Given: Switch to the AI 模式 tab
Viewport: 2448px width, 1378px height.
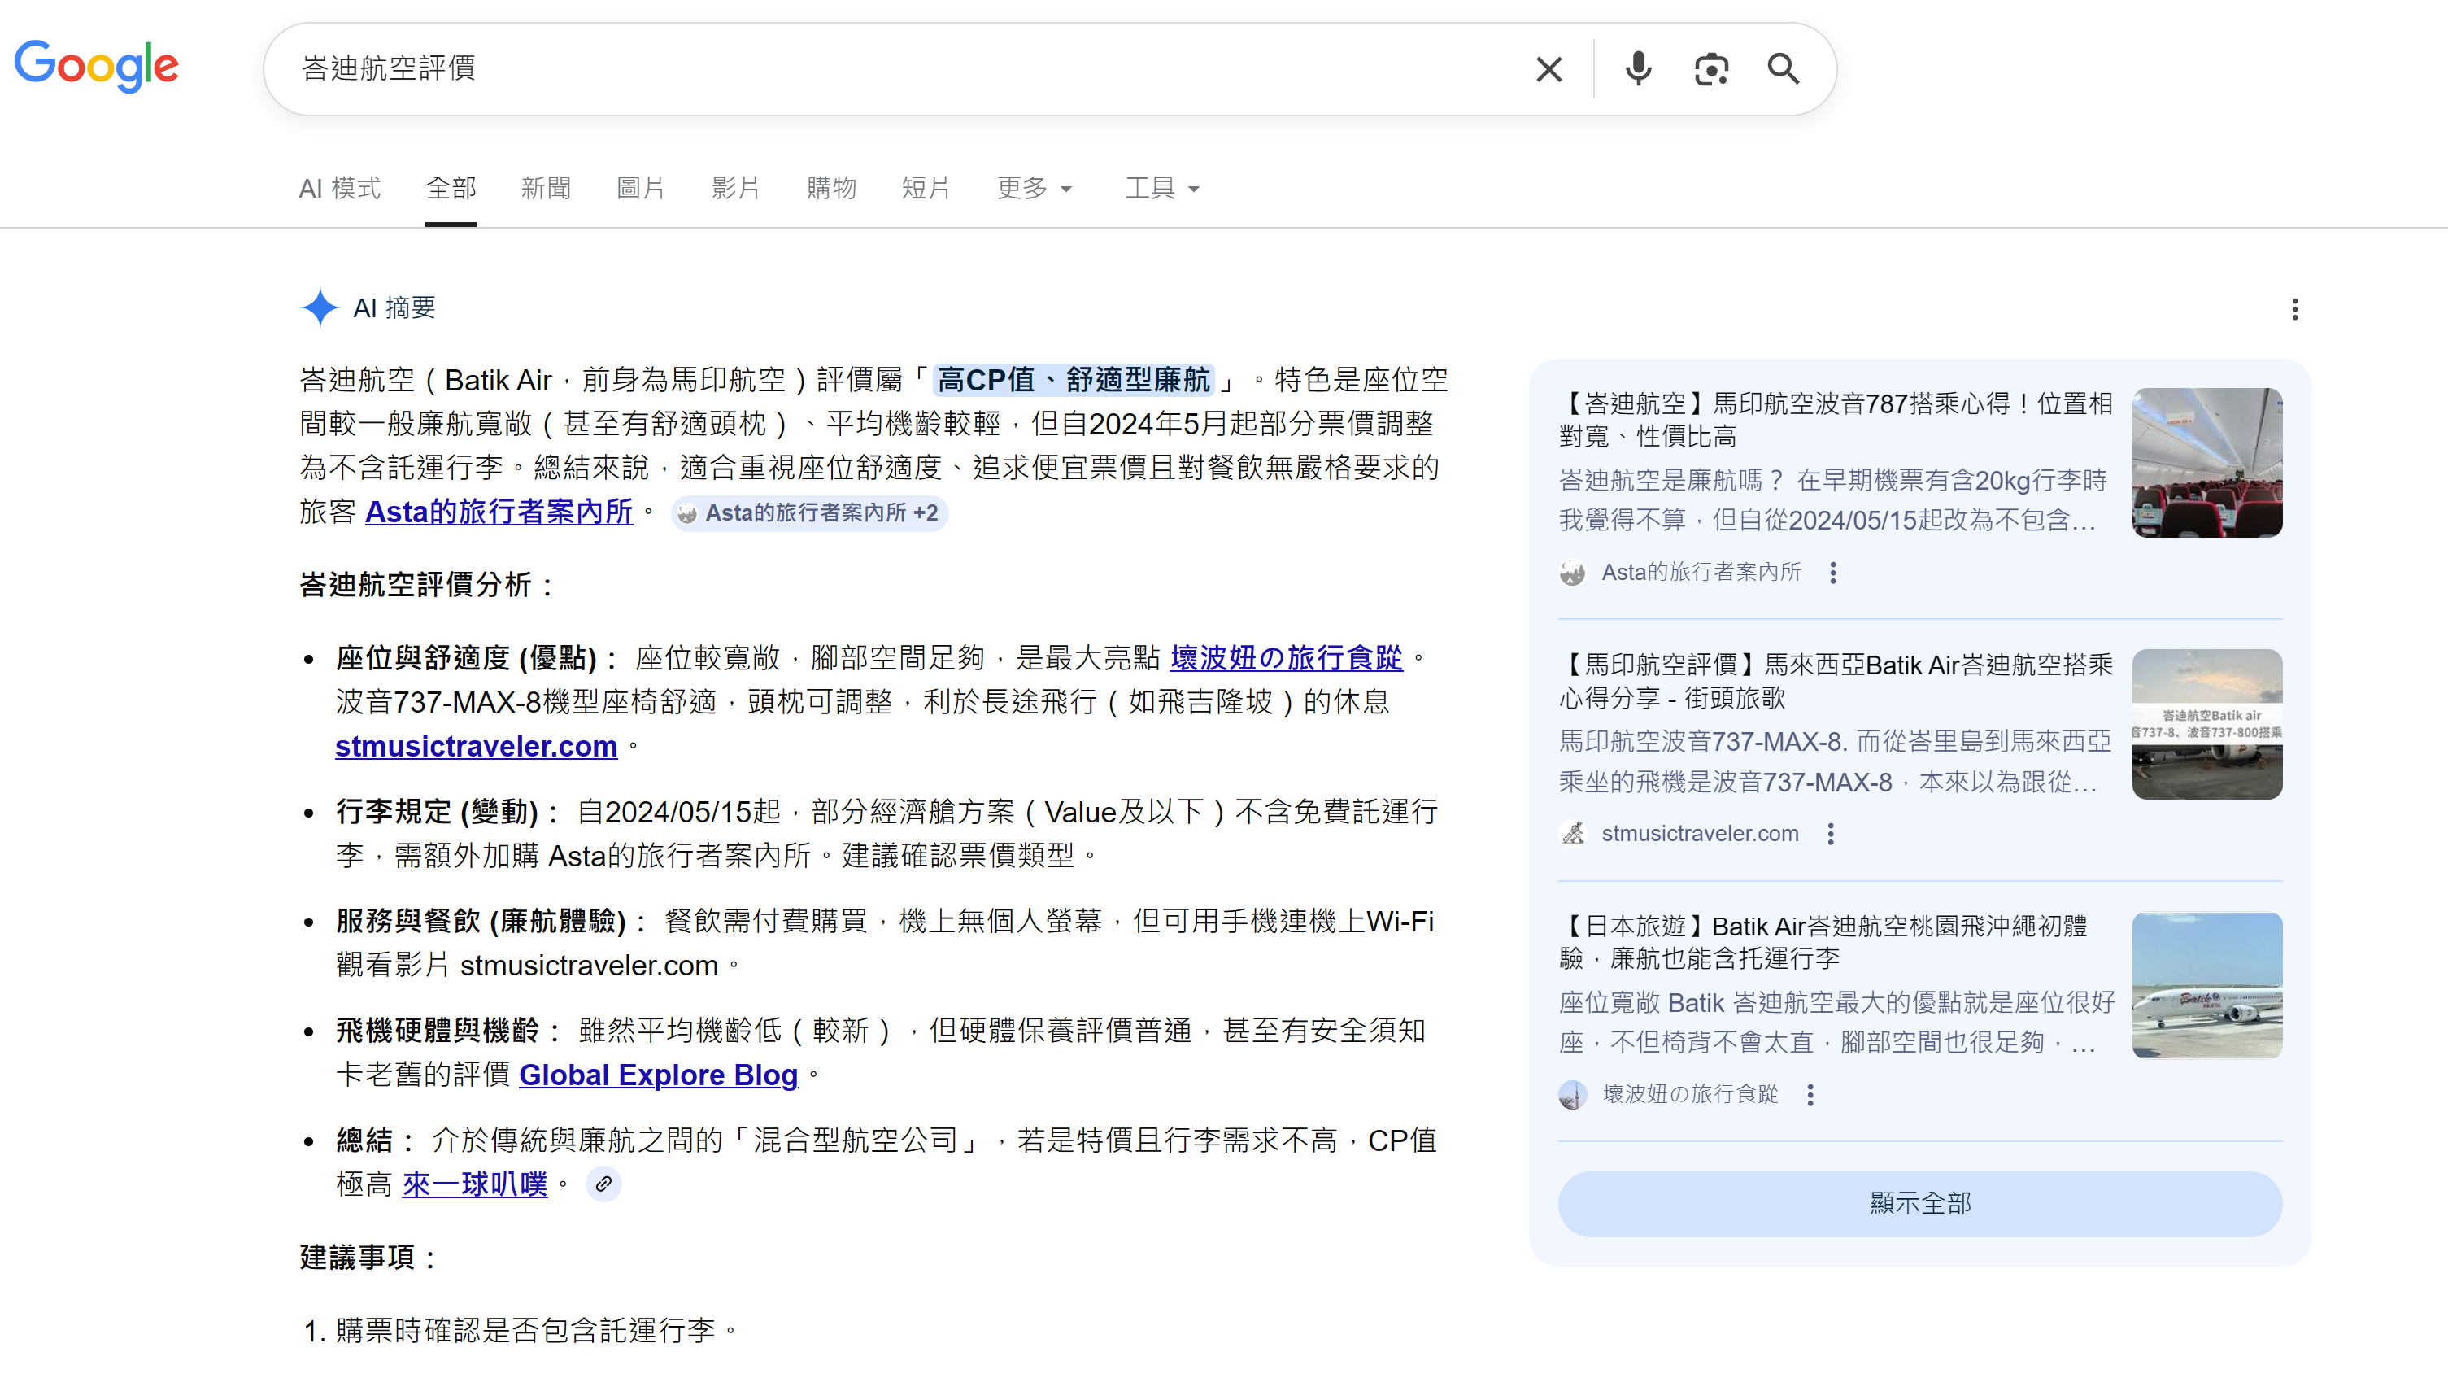Looking at the screenshot, I should (x=339, y=188).
